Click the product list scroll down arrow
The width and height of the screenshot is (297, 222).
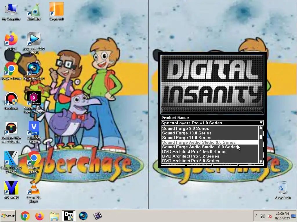coord(261,161)
